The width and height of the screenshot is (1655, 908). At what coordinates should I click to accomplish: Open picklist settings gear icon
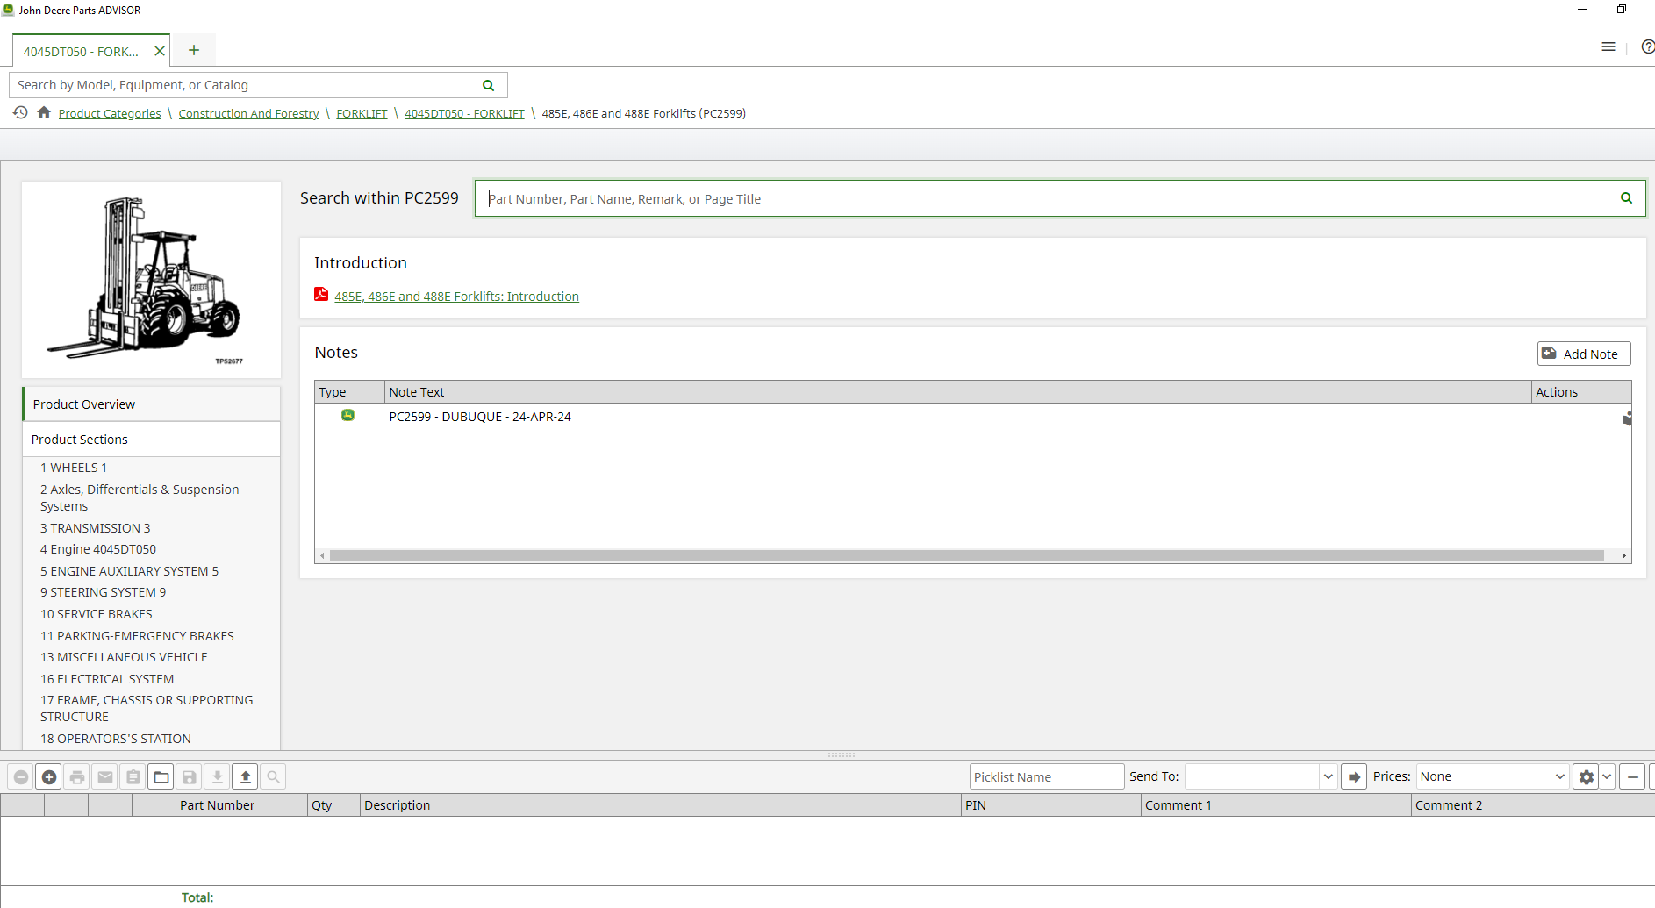[x=1586, y=777]
